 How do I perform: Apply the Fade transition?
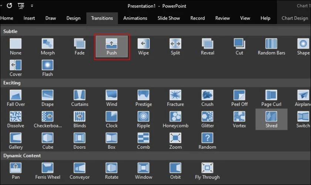tap(80, 47)
